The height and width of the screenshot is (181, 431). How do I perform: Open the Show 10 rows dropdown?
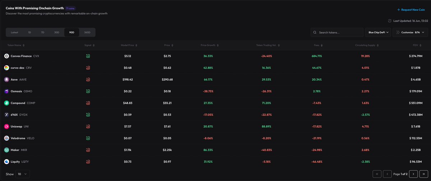[23, 174]
